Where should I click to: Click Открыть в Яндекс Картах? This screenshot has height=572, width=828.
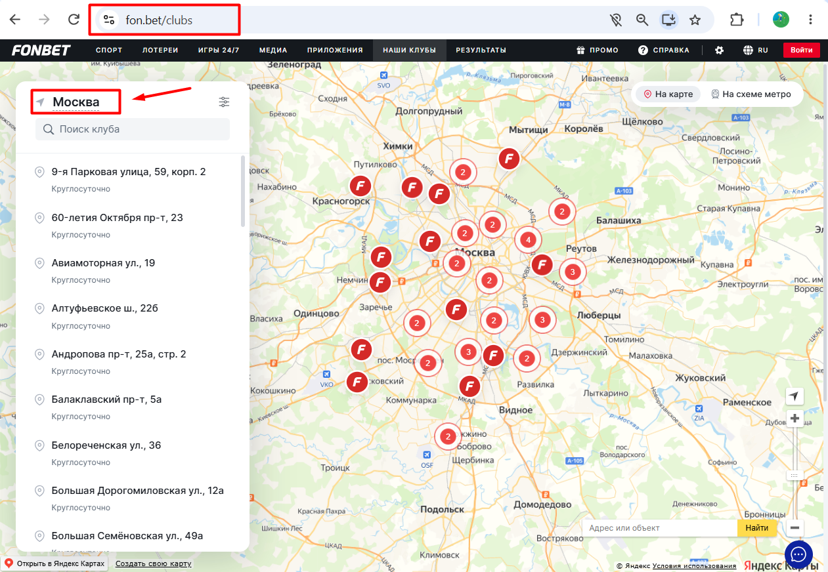[53, 563]
